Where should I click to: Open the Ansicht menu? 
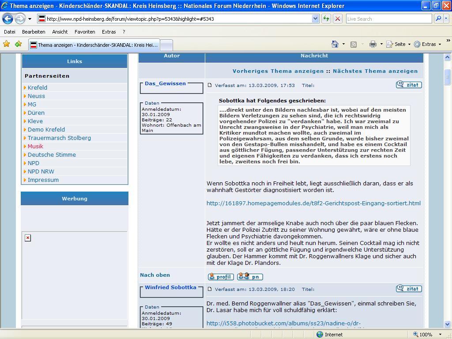pos(60,32)
